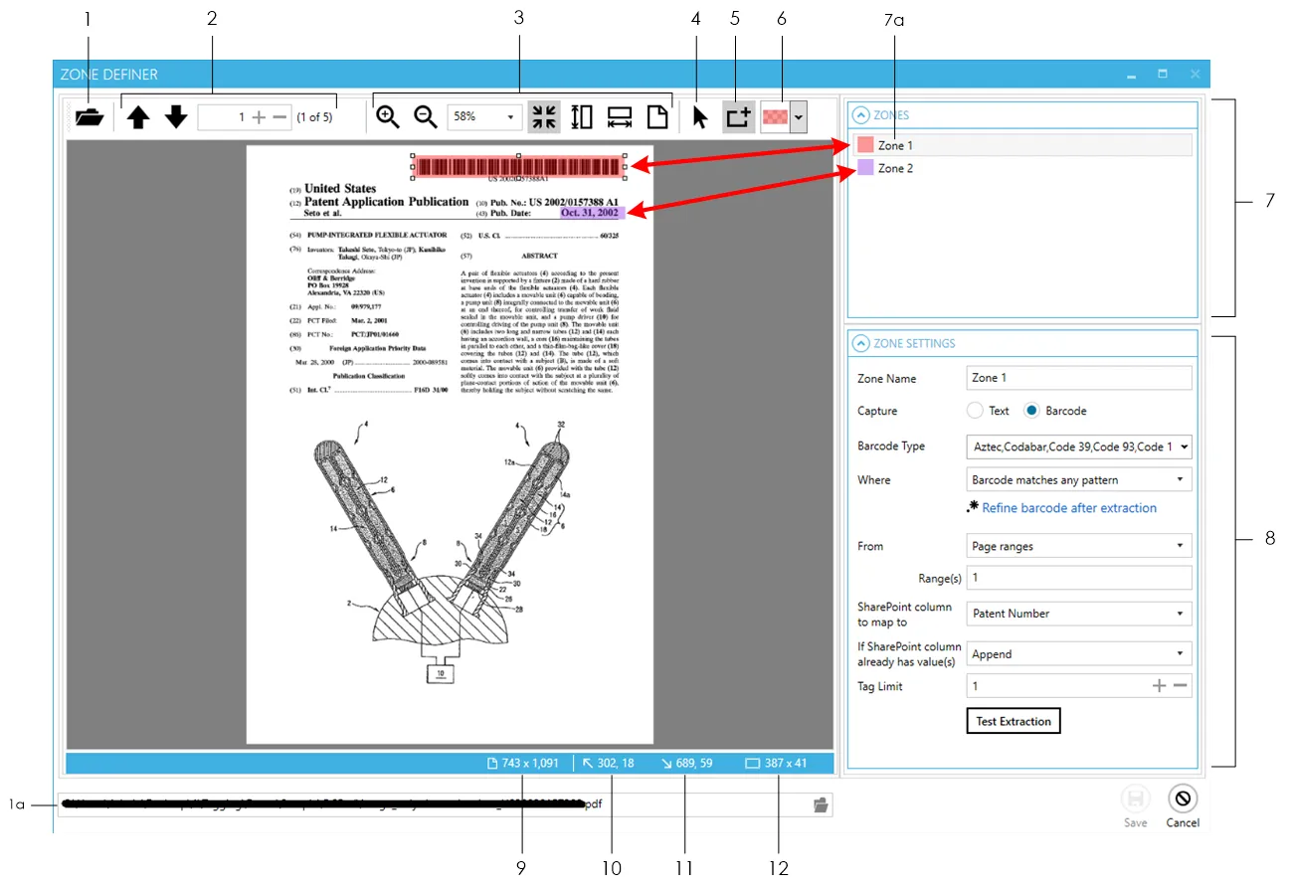Viewport: 1292px width, 889px height.
Task: Activate the pointer selection tool
Action: 699,117
